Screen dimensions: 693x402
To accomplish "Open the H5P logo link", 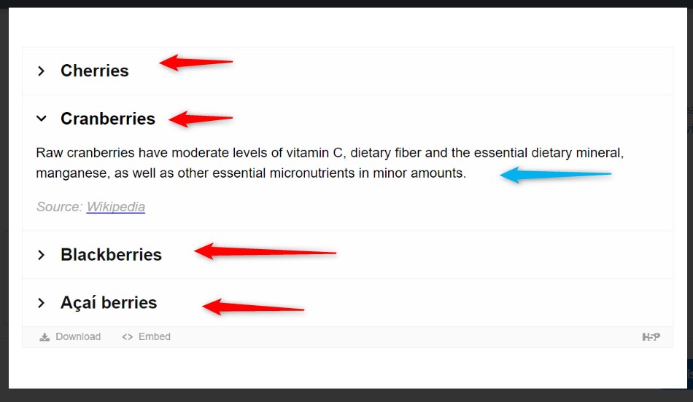I will (x=651, y=337).
